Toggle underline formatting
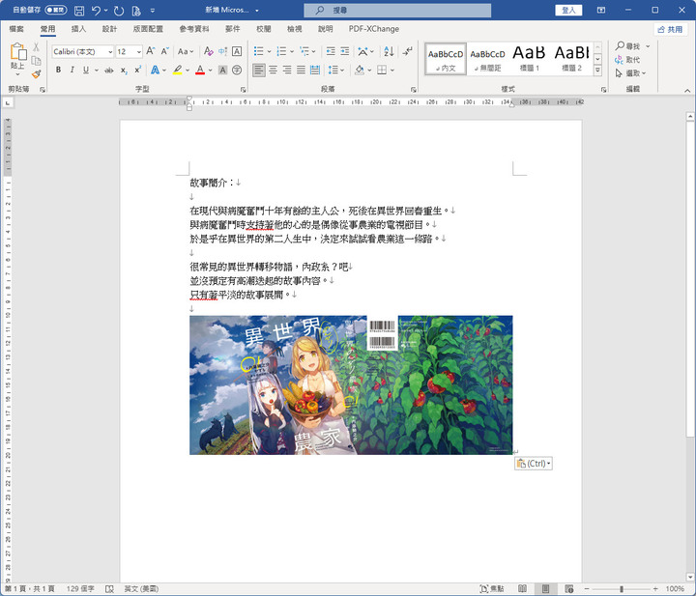Image resolution: width=696 pixels, height=596 pixels. [86, 71]
